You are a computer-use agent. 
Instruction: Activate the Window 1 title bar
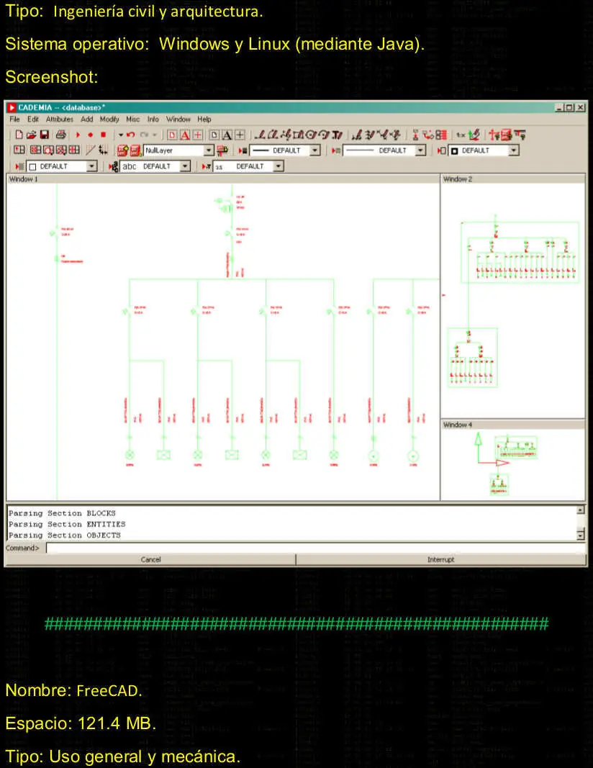coord(223,179)
